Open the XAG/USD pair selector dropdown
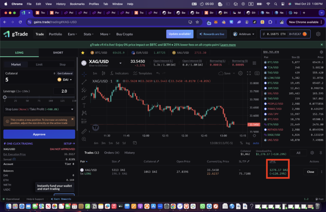This screenshot has height=212, width=326. pos(120,63)
